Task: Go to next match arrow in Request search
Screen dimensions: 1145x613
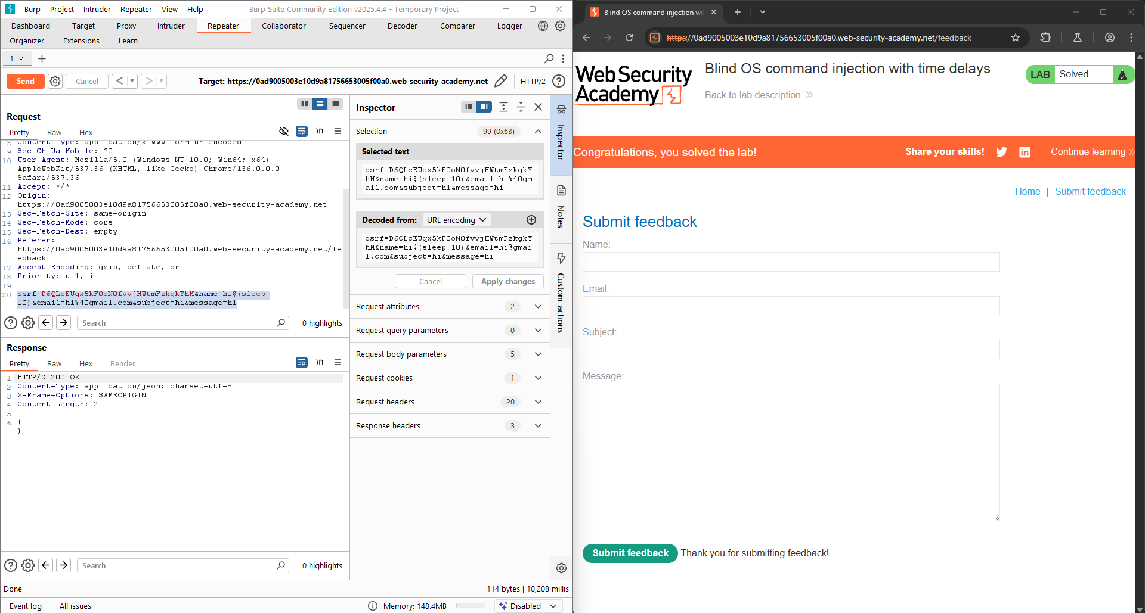Action: point(63,323)
